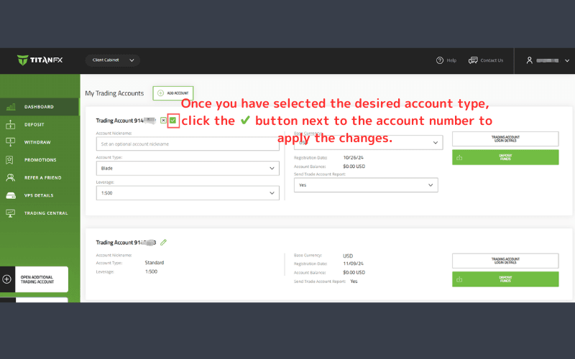Image resolution: width=575 pixels, height=359 pixels.
Task: Click the Standard account type value
Action: point(155,263)
